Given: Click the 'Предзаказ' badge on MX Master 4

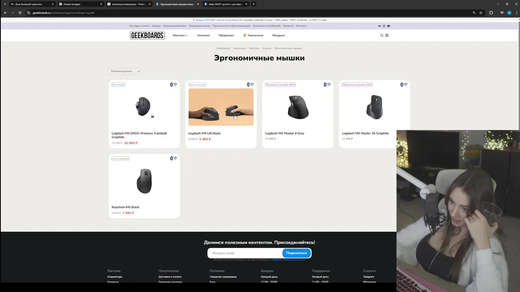Looking at the screenshot, I should coord(280,85).
